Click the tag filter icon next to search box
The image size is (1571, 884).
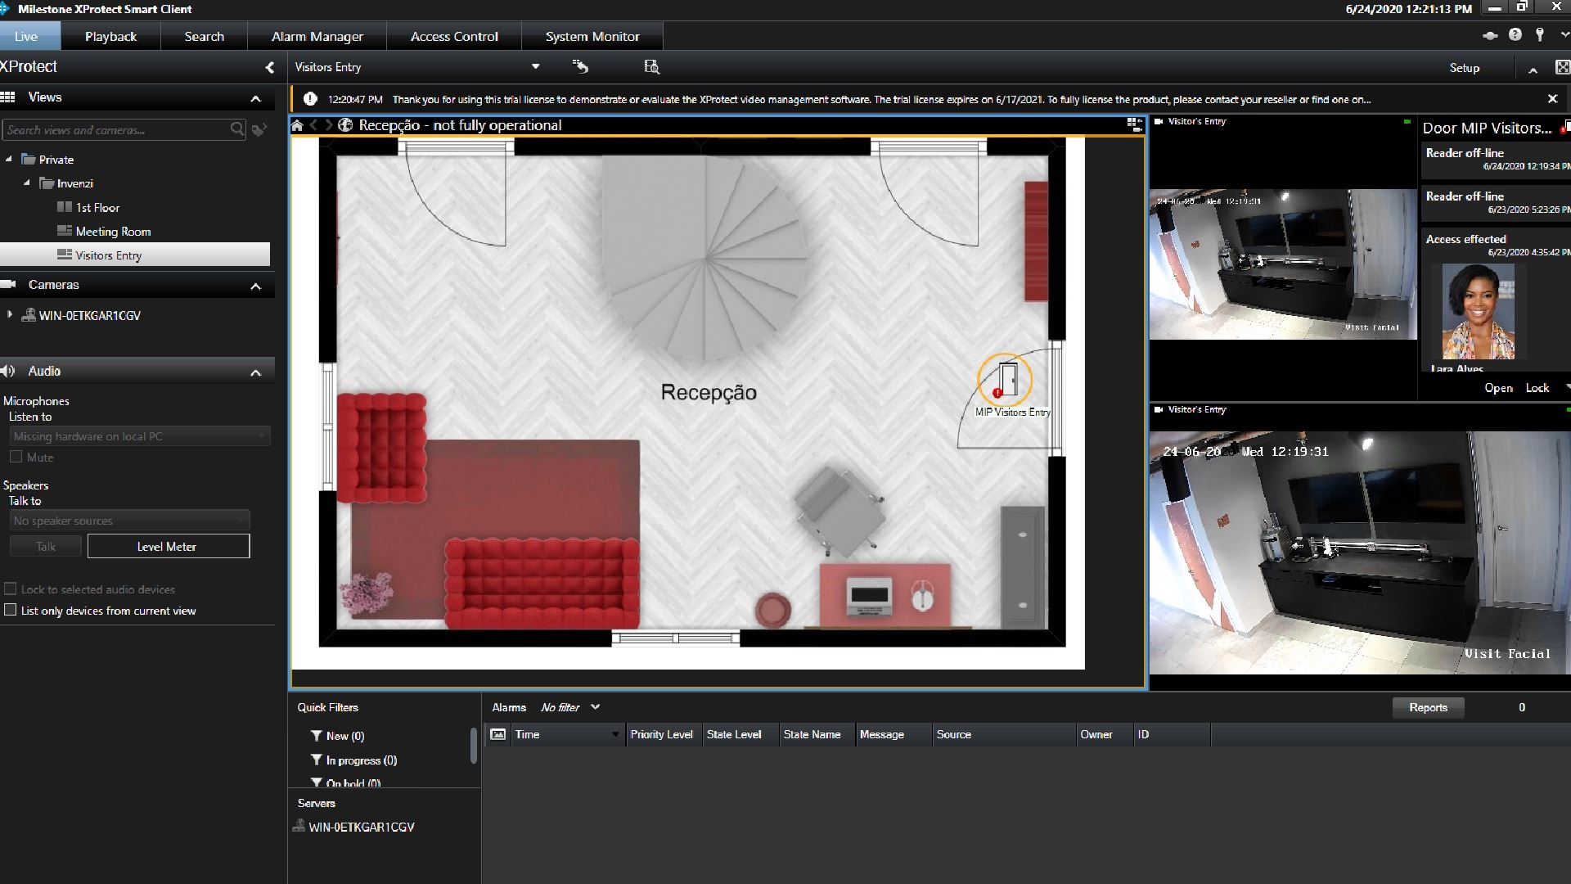coord(259,129)
